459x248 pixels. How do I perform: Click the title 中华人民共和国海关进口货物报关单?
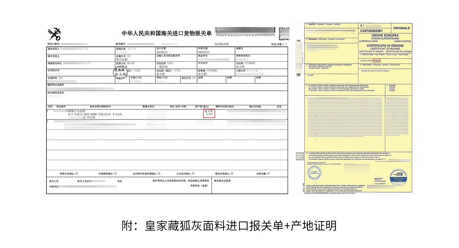point(166,33)
